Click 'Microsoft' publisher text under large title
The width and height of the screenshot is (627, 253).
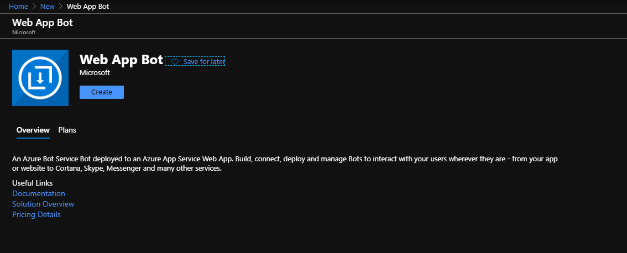coord(95,73)
